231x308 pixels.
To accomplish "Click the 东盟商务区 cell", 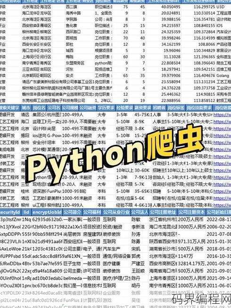I will point(75,63).
